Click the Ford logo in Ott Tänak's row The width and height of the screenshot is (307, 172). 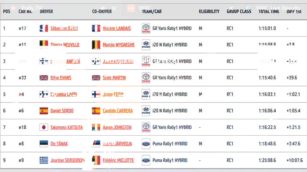click(146, 144)
